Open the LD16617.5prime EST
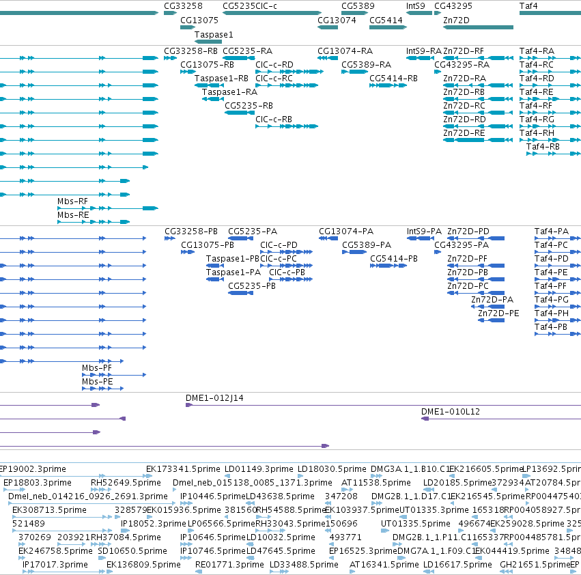The height and width of the screenshot is (575, 581). [x=428, y=572]
